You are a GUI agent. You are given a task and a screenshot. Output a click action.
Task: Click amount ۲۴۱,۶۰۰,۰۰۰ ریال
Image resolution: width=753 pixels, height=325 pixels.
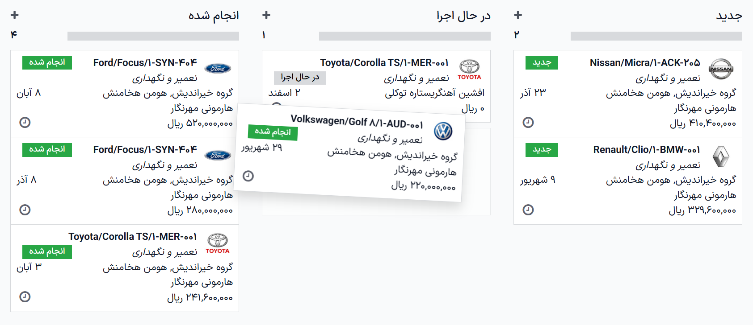(200, 297)
